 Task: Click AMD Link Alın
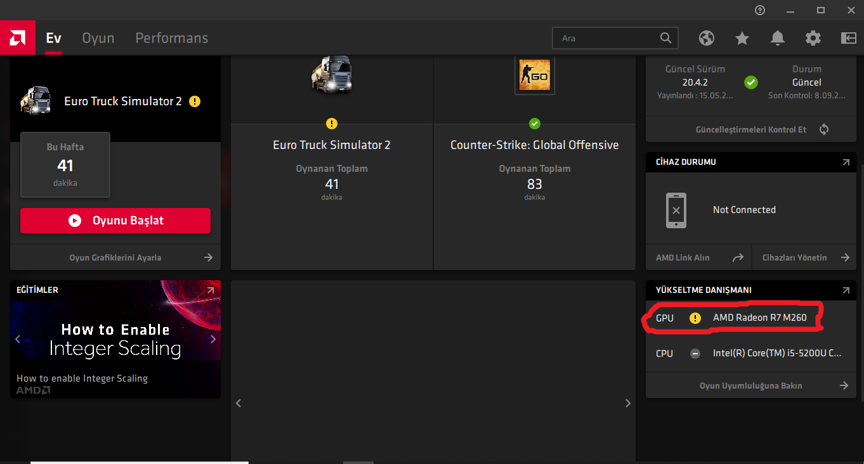[x=683, y=258]
